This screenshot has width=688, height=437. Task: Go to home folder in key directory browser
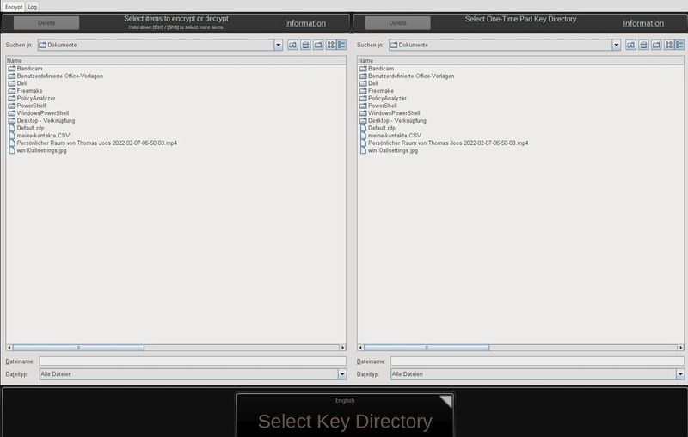(x=643, y=45)
